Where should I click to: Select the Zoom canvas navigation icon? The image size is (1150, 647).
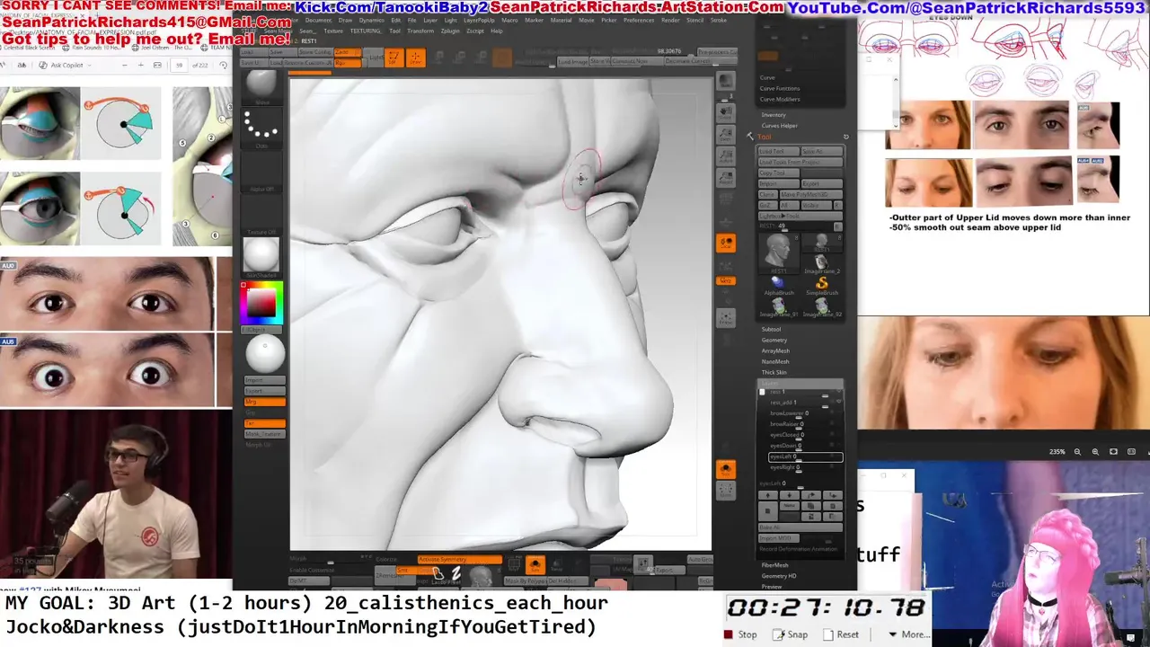(726, 135)
